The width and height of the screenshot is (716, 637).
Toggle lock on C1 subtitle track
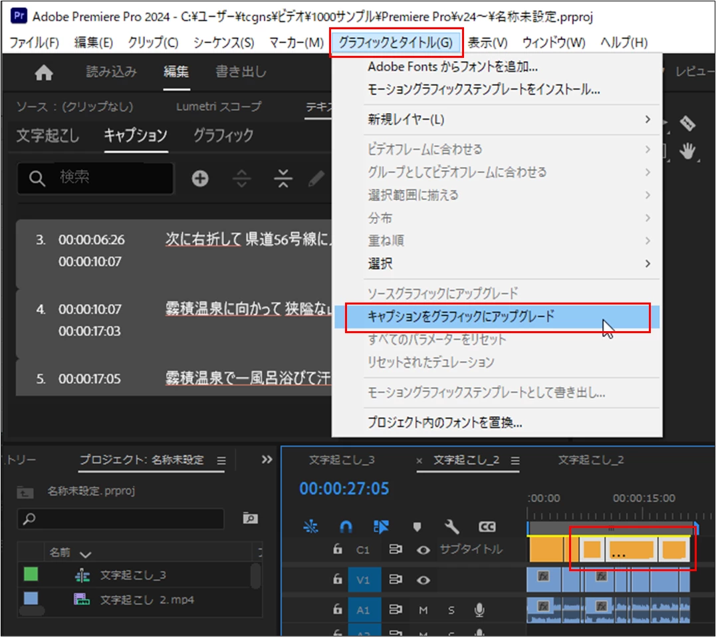338,549
